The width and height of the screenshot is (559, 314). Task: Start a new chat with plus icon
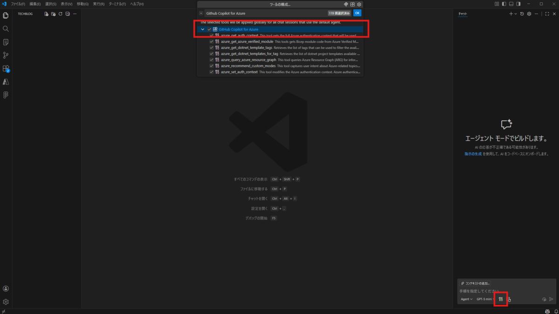pos(511,14)
